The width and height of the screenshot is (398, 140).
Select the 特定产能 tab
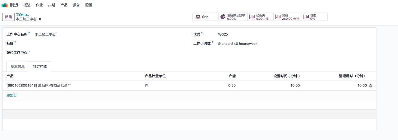pos(40,67)
